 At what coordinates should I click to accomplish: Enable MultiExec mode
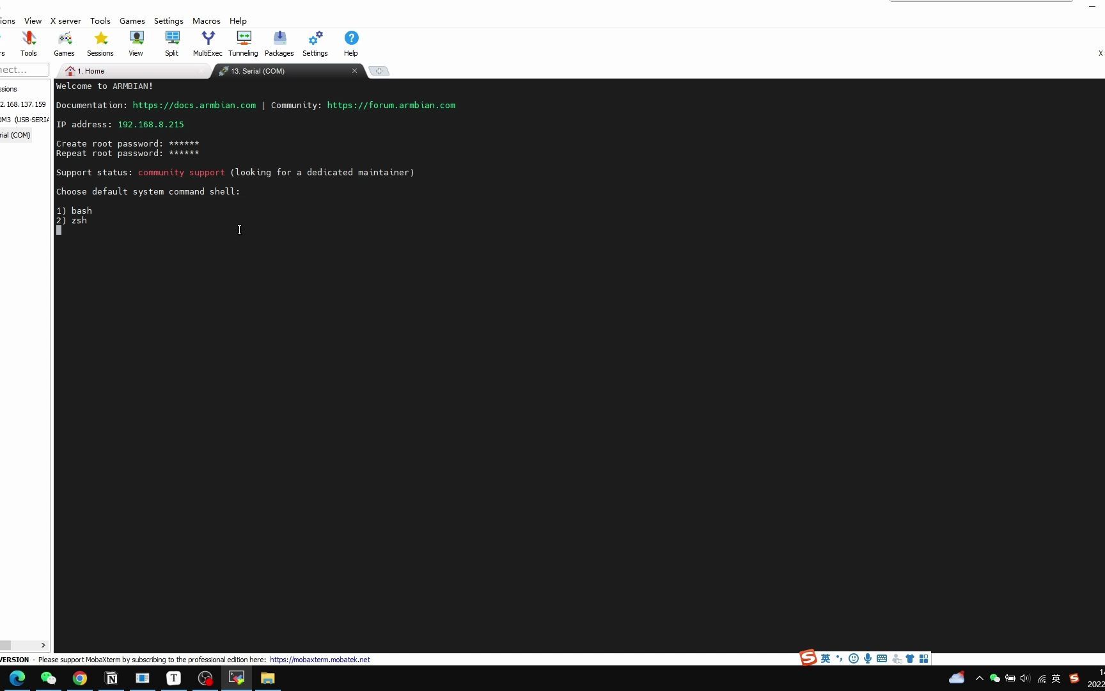[x=207, y=42]
